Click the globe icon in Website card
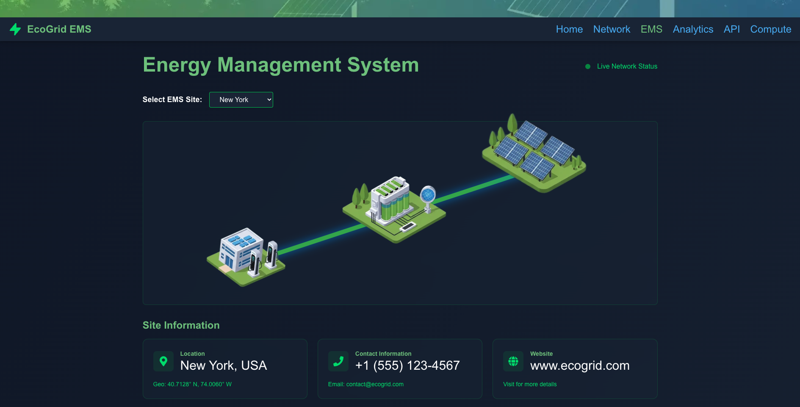This screenshot has height=407, width=800. pyautogui.click(x=513, y=361)
